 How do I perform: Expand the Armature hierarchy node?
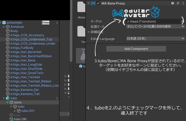4,27
